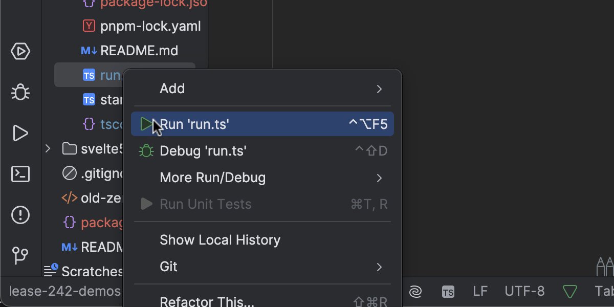614x307 pixels.
Task: Expand the svelte5 folder chevron
Action: click(48, 149)
